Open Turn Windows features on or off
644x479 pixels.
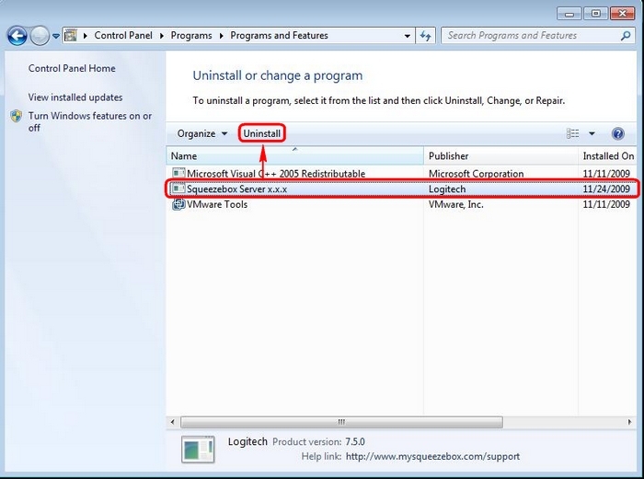90,121
